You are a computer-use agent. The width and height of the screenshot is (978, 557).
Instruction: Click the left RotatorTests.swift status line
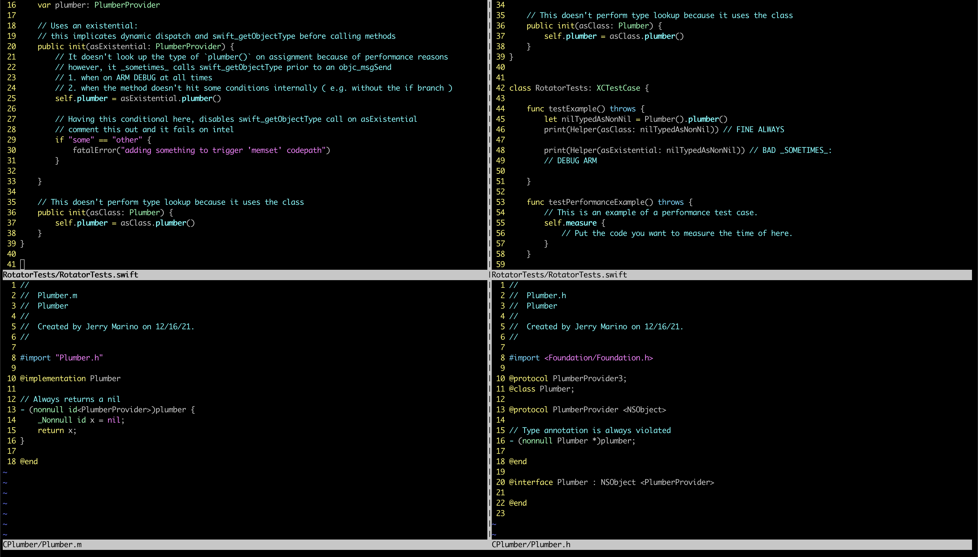click(x=70, y=275)
